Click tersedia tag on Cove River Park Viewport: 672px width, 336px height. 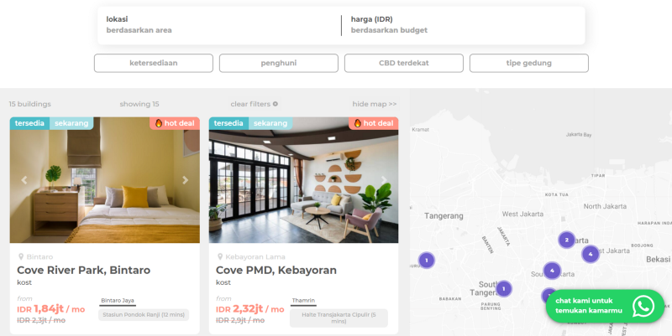tap(29, 123)
